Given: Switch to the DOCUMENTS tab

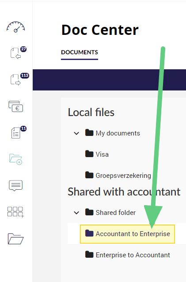Looking at the screenshot, I should click(80, 53).
